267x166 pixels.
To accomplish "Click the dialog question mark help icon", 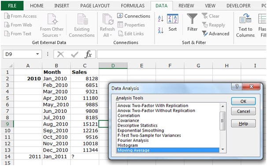I will (237, 87).
